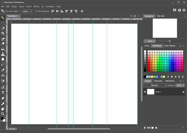Choose the Blur drop tool
This screenshot has width=187, height=133.
3,59
